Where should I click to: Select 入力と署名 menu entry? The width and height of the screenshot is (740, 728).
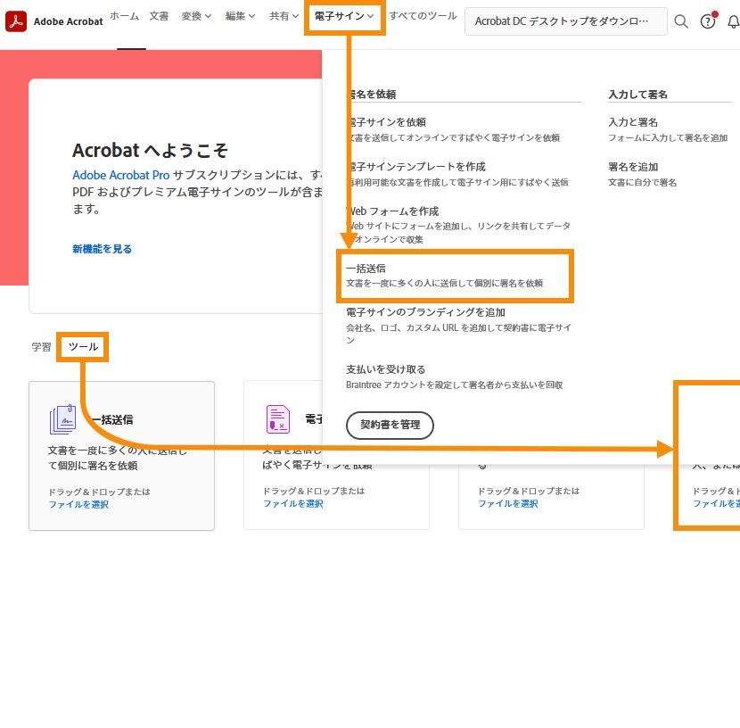click(633, 122)
